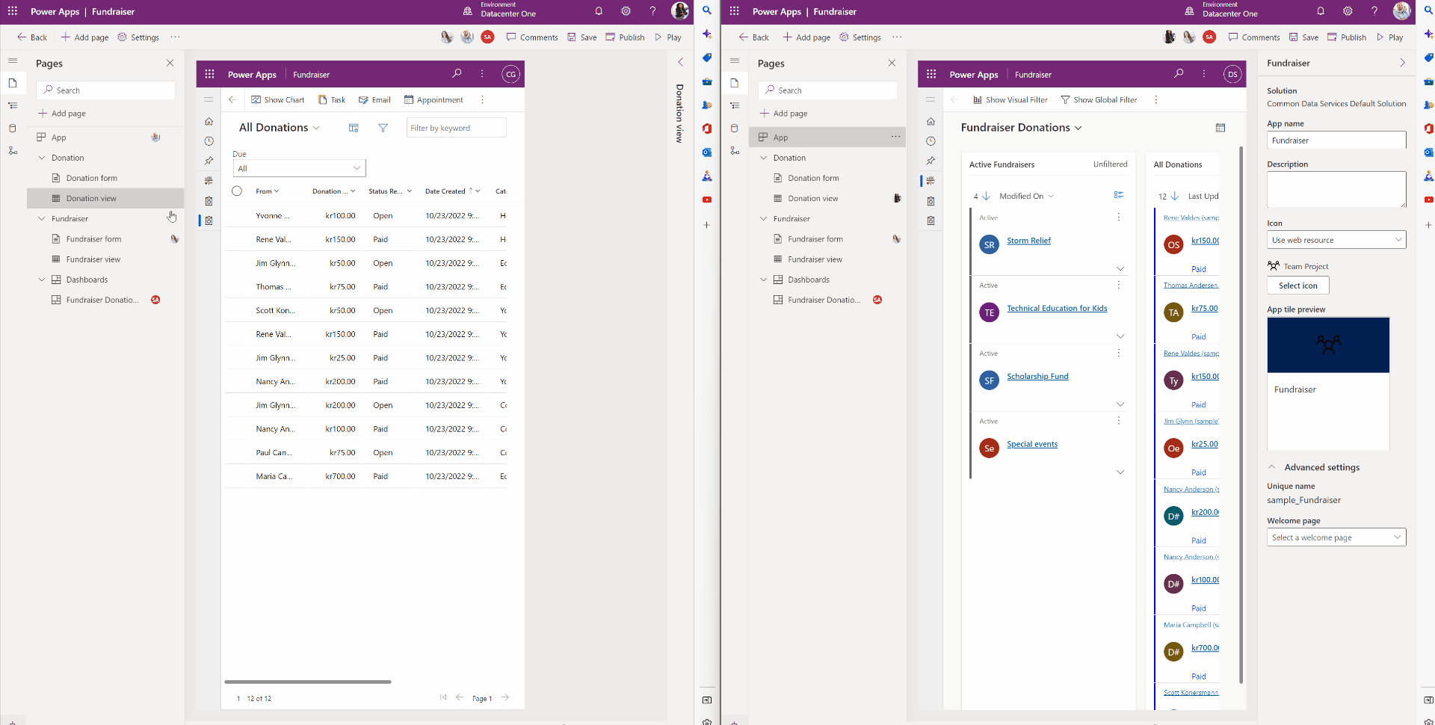Click the dark blue App tile preview swatch
This screenshot has width=1435, height=725.
[x=1328, y=345]
